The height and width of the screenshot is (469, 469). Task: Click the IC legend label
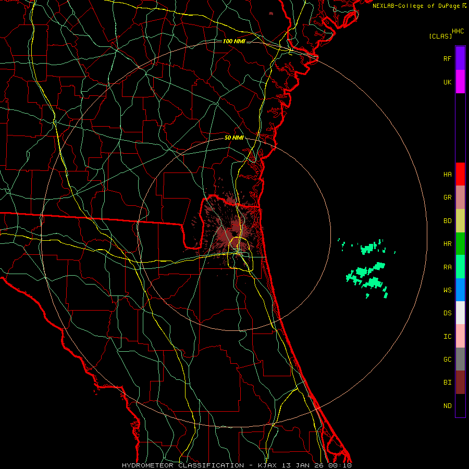[x=447, y=337]
